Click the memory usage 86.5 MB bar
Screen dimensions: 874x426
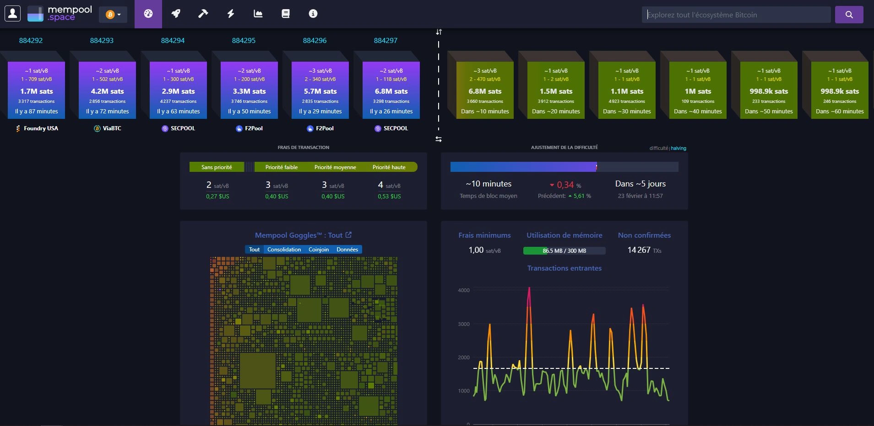point(564,250)
